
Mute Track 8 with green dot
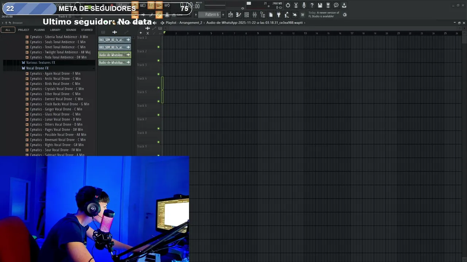click(x=158, y=142)
